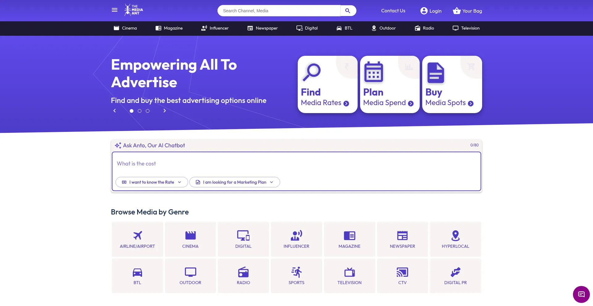
Task: Click the Contact Us link
Action: point(393,11)
